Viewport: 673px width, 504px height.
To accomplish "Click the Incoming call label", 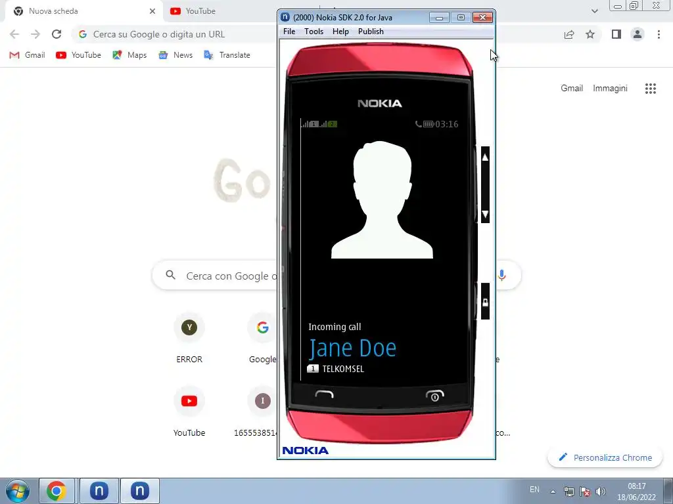I will click(335, 327).
